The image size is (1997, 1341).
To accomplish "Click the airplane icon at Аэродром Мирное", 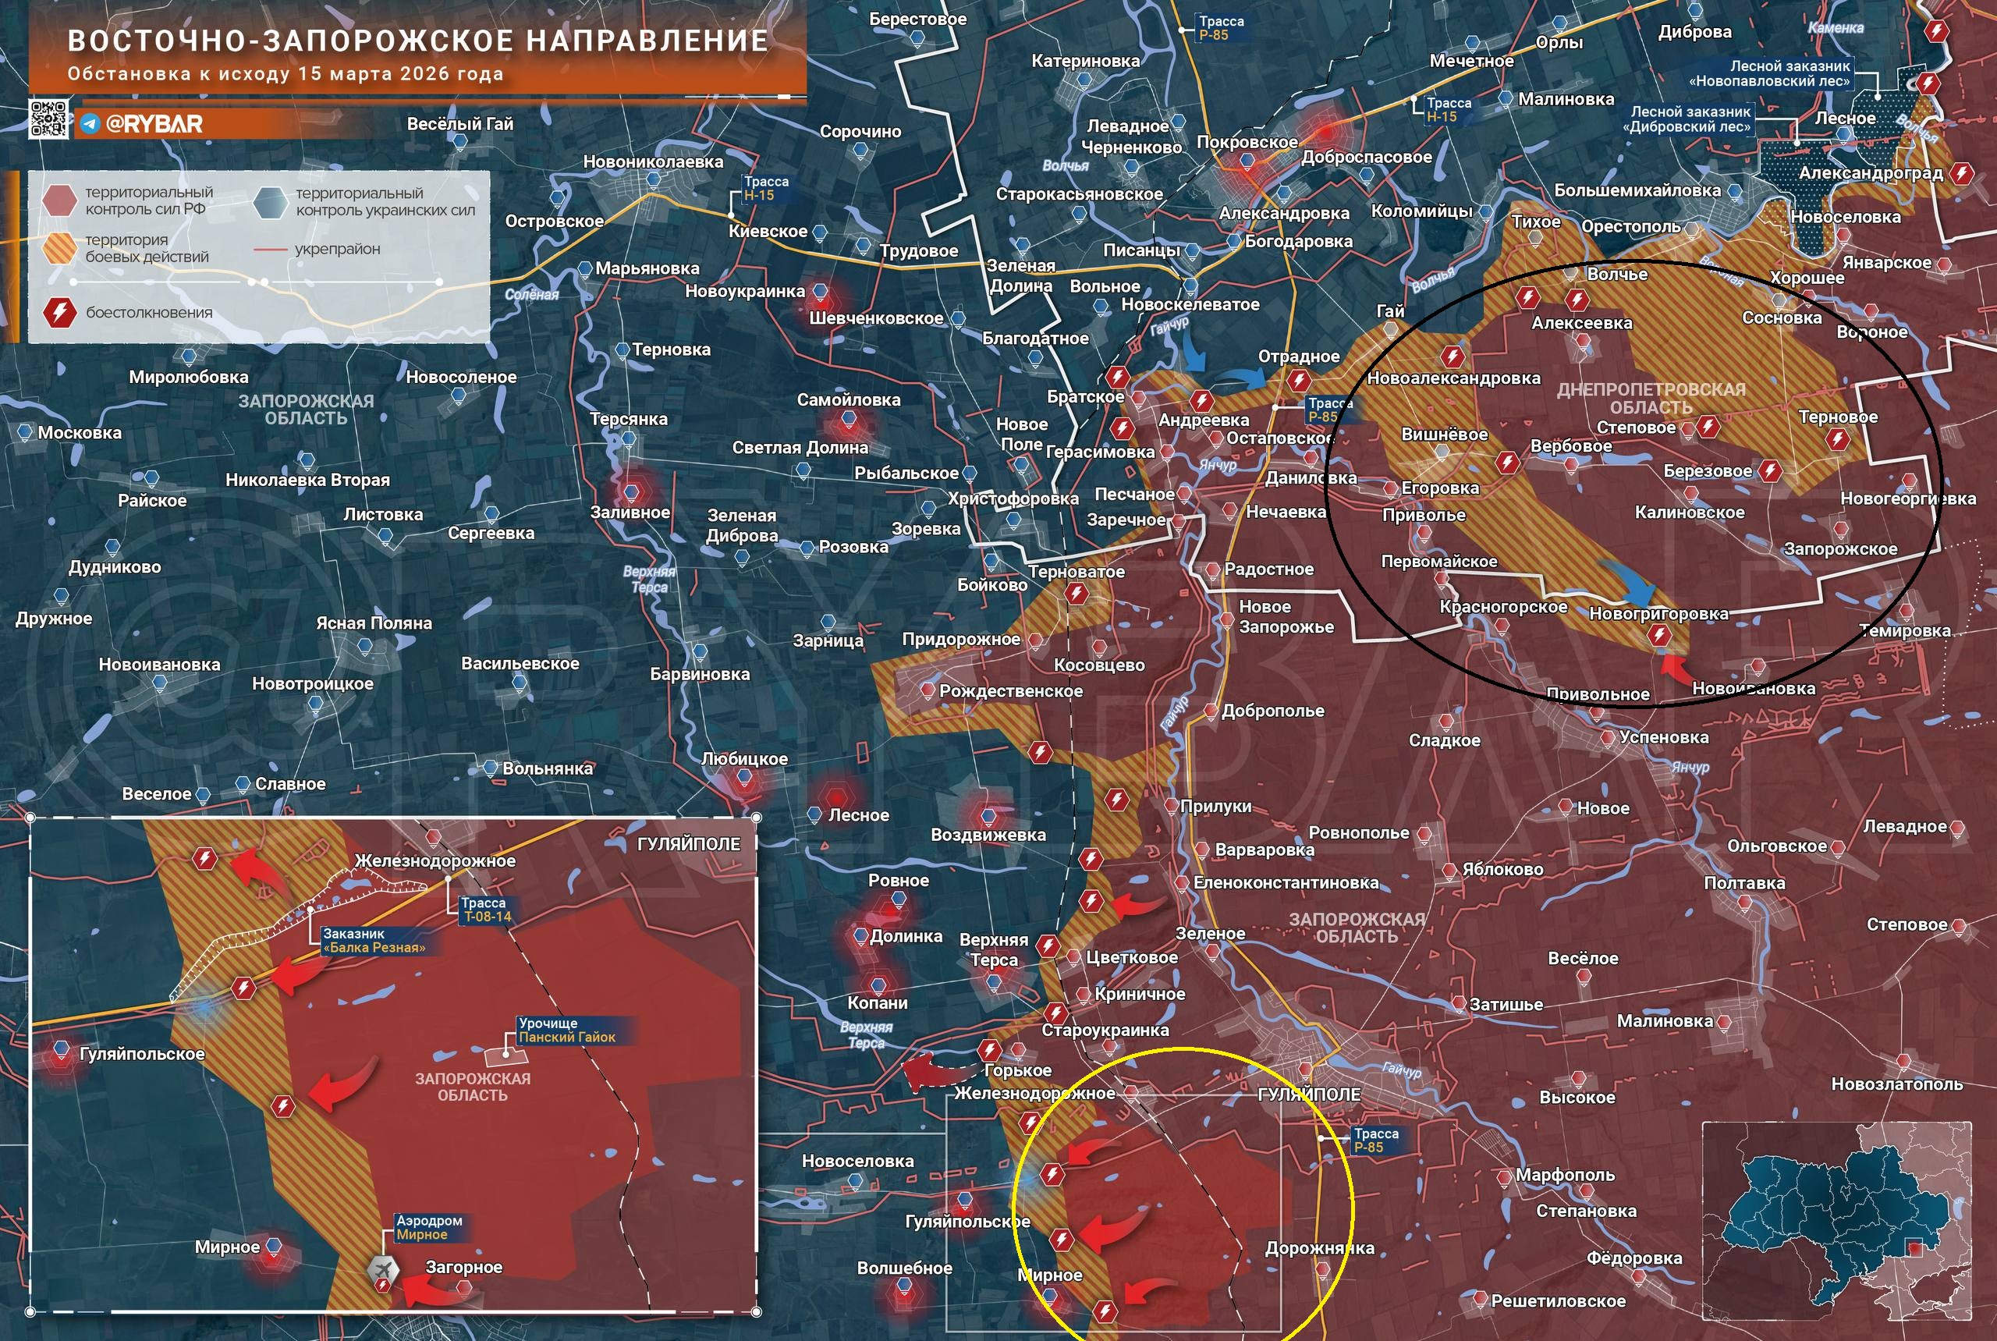I will pyautogui.click(x=383, y=1268).
